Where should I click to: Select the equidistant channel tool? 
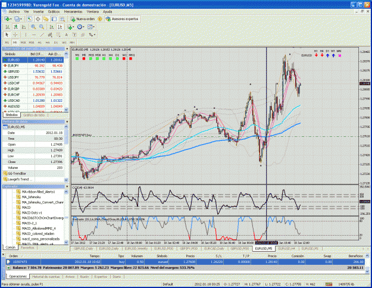coord(50,35)
